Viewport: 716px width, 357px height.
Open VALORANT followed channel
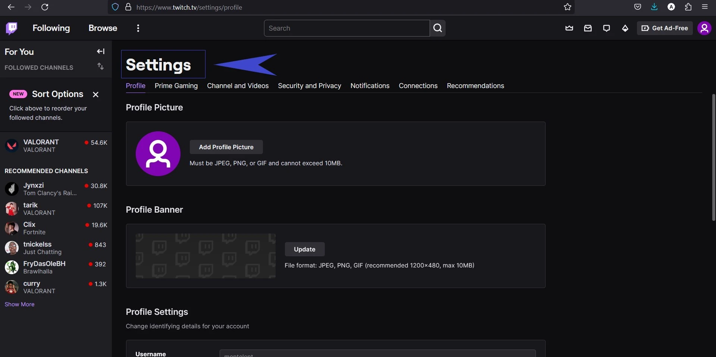click(56, 146)
